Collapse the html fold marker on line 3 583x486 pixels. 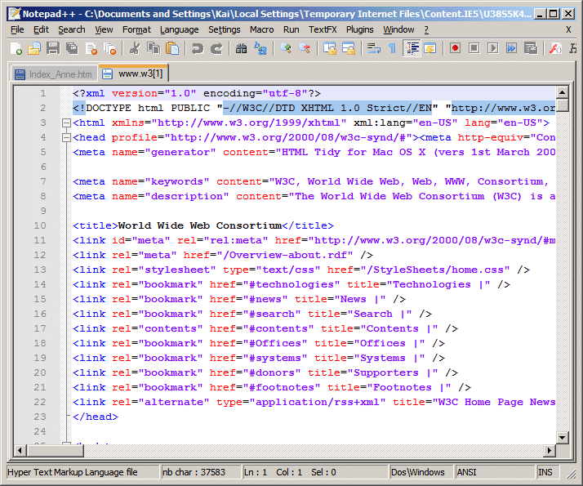point(66,123)
